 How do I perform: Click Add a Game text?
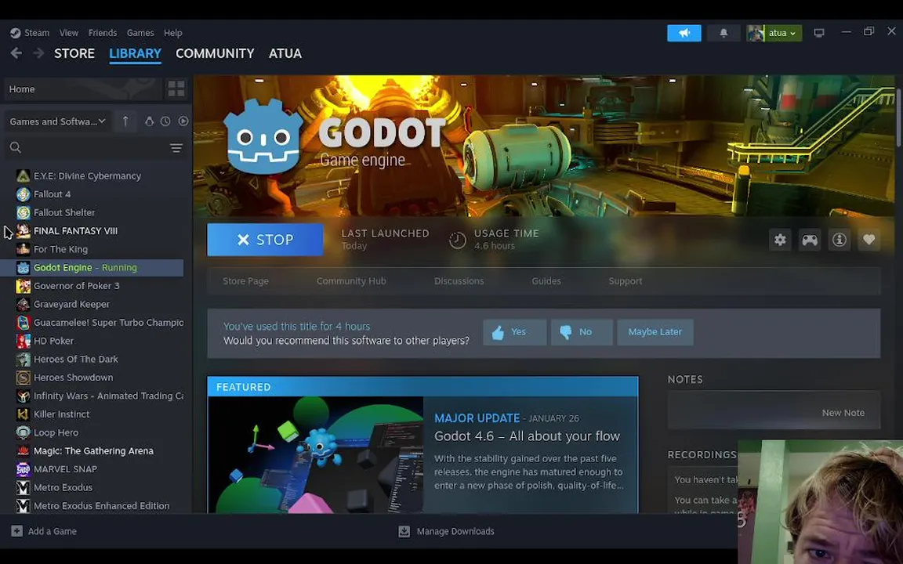tap(53, 531)
